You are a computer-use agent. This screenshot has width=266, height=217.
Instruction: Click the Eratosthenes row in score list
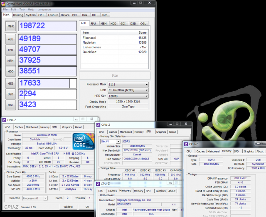[115, 47]
